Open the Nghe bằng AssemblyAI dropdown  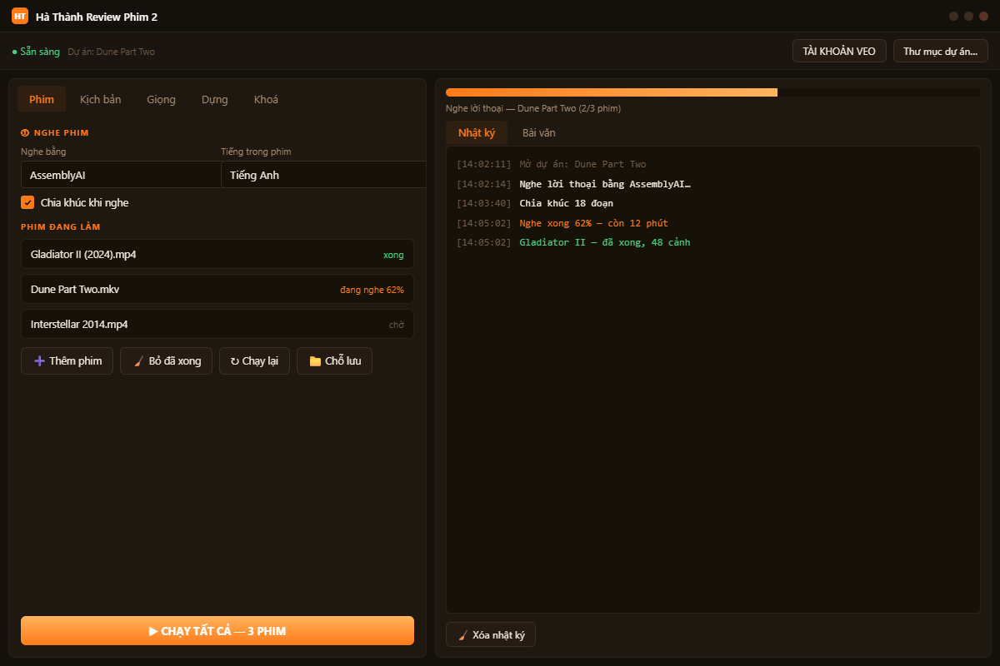click(121, 175)
